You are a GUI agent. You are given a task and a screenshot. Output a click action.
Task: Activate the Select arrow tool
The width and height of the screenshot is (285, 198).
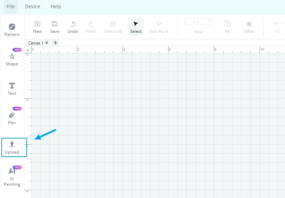click(x=136, y=27)
